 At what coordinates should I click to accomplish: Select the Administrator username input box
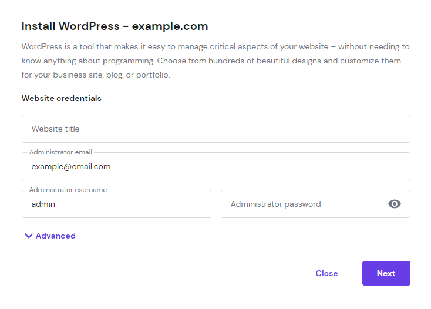[116, 204]
